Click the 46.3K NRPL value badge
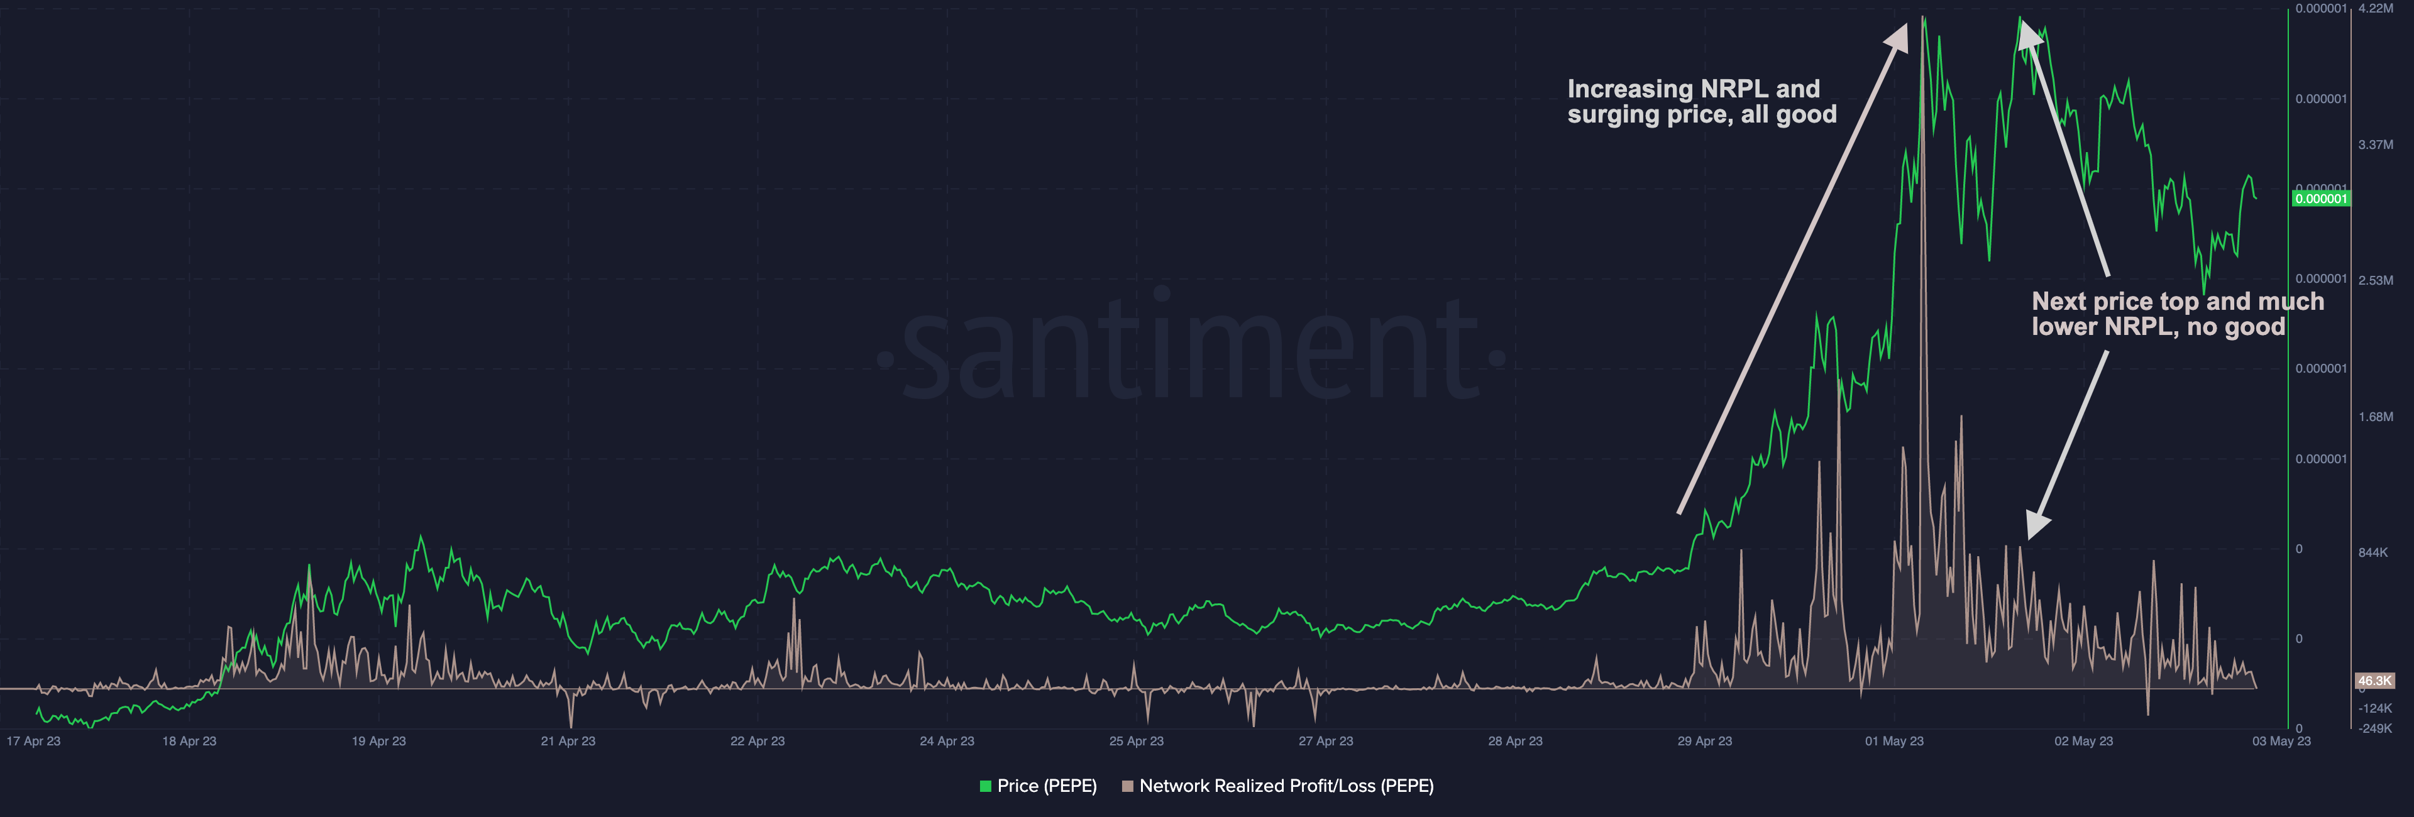 pos(2374,681)
